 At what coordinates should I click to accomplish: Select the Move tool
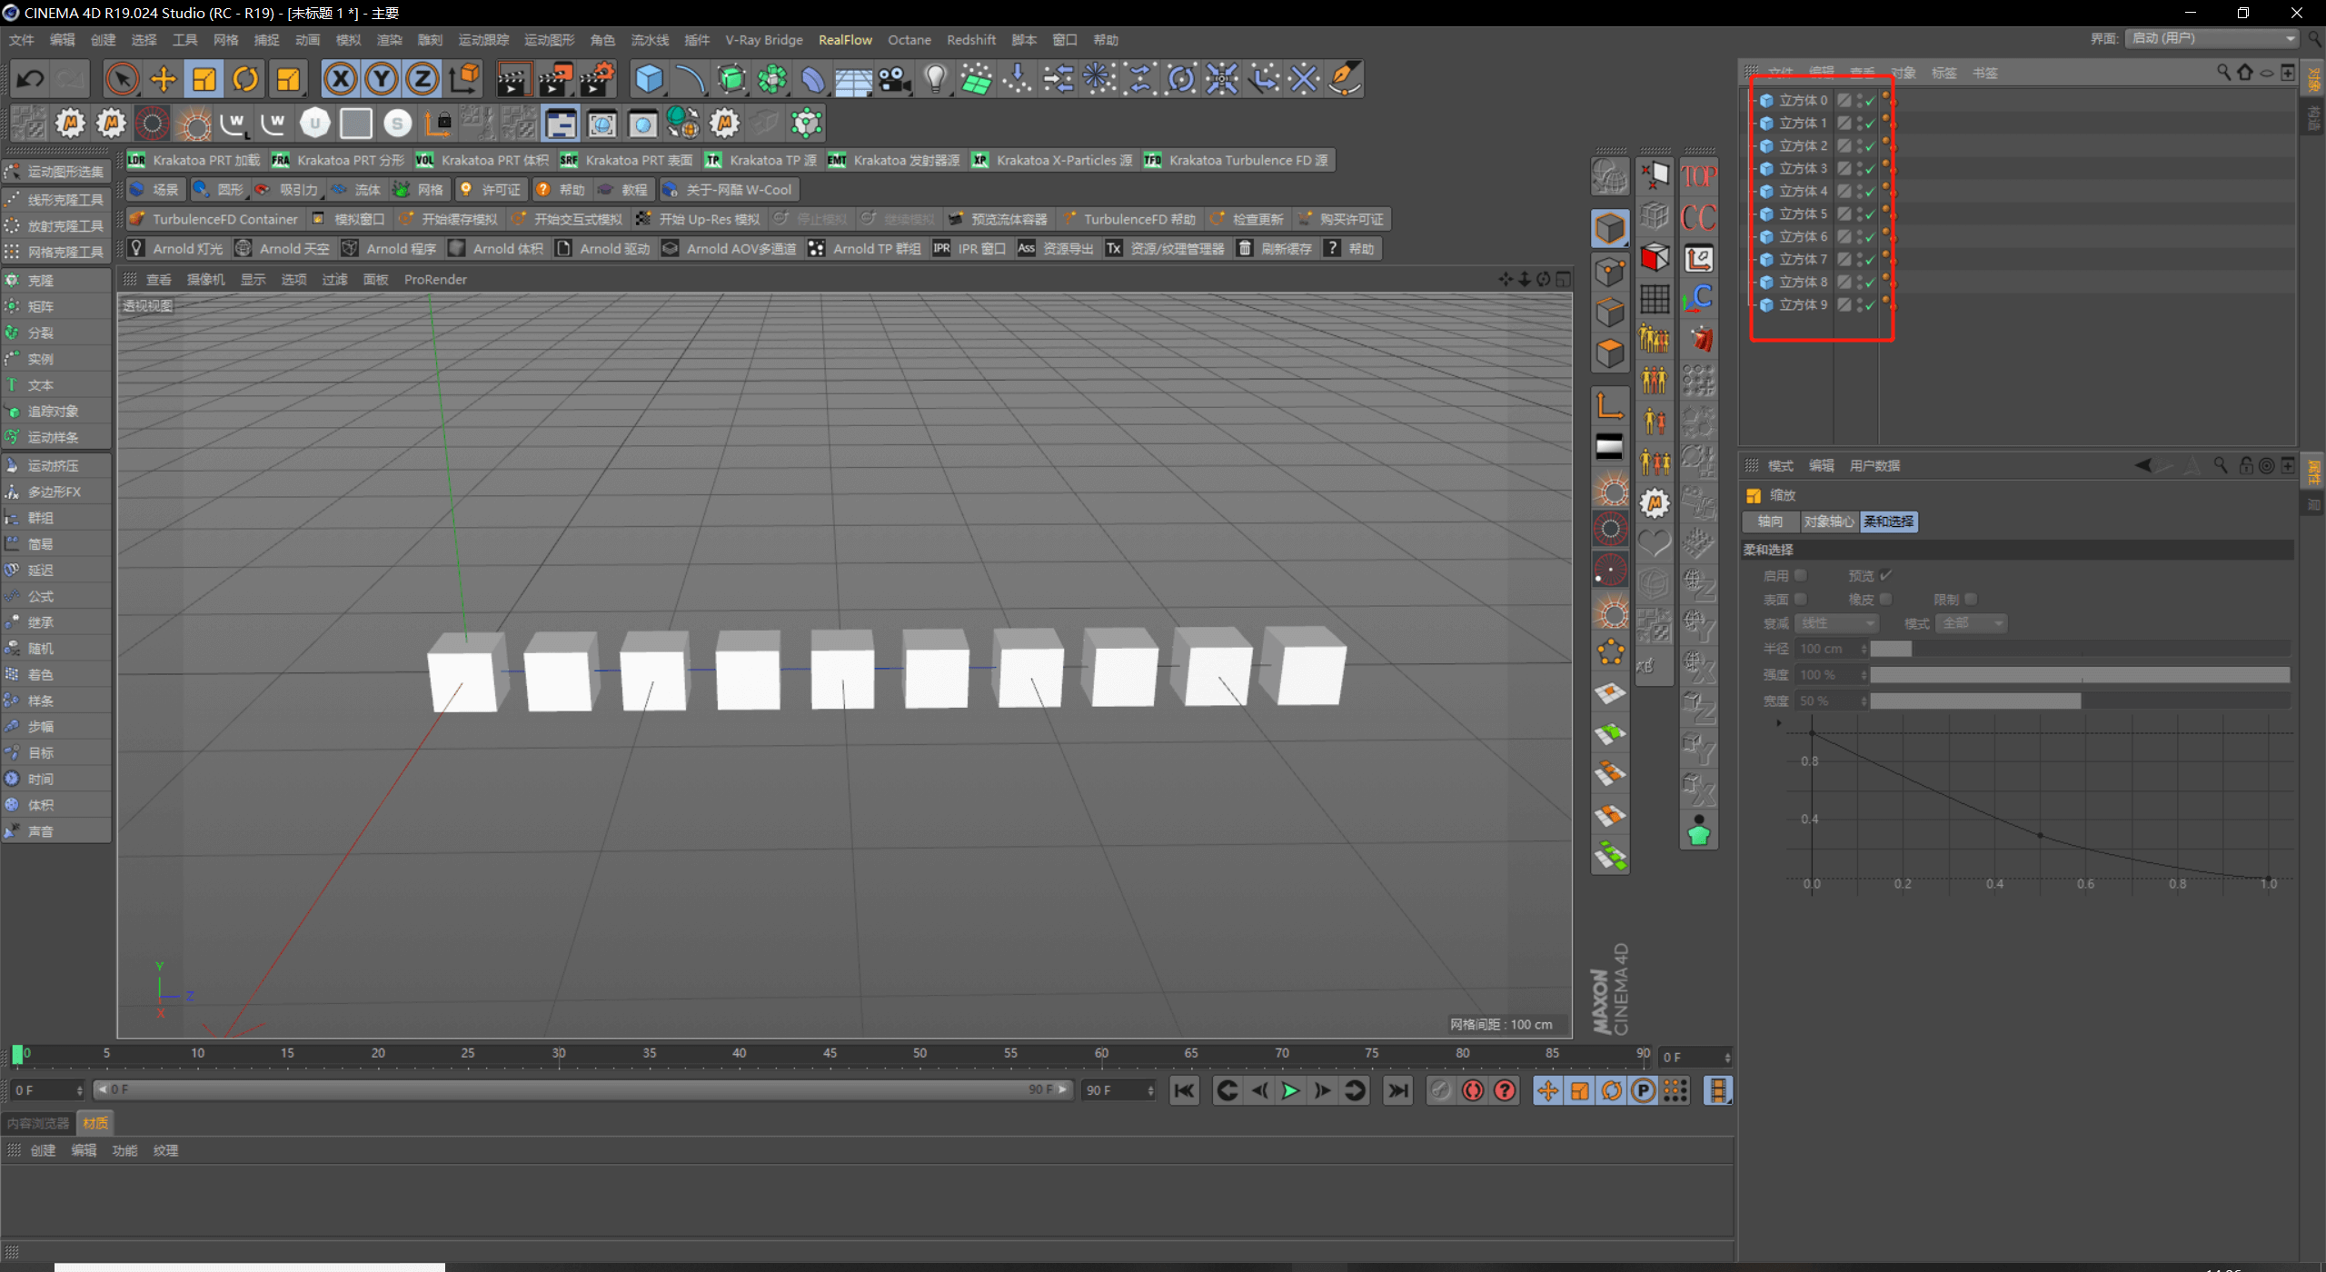coord(164,79)
